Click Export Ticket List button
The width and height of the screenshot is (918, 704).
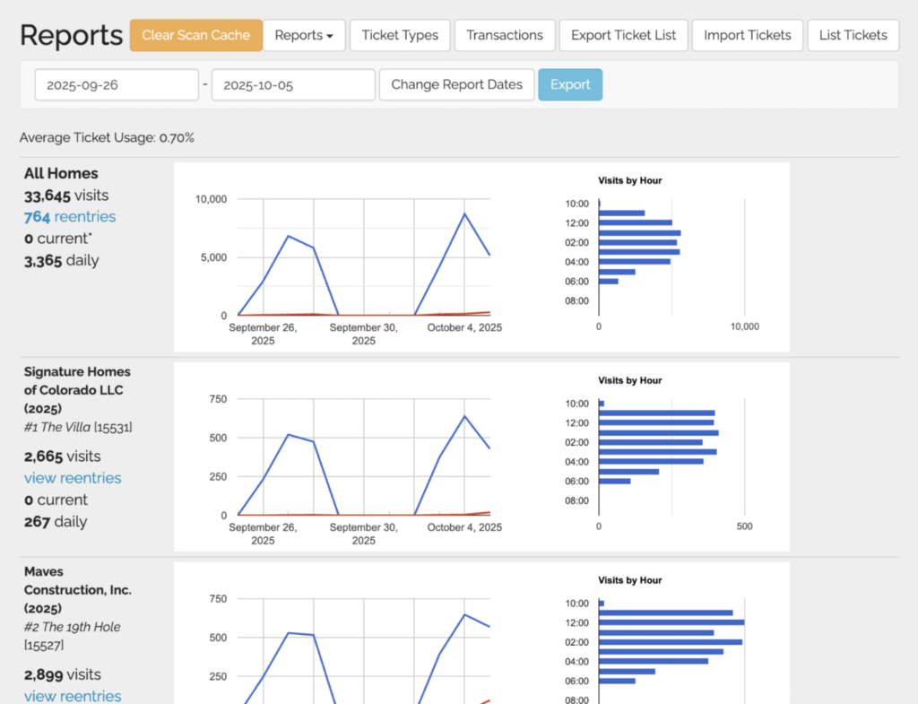[x=623, y=36]
